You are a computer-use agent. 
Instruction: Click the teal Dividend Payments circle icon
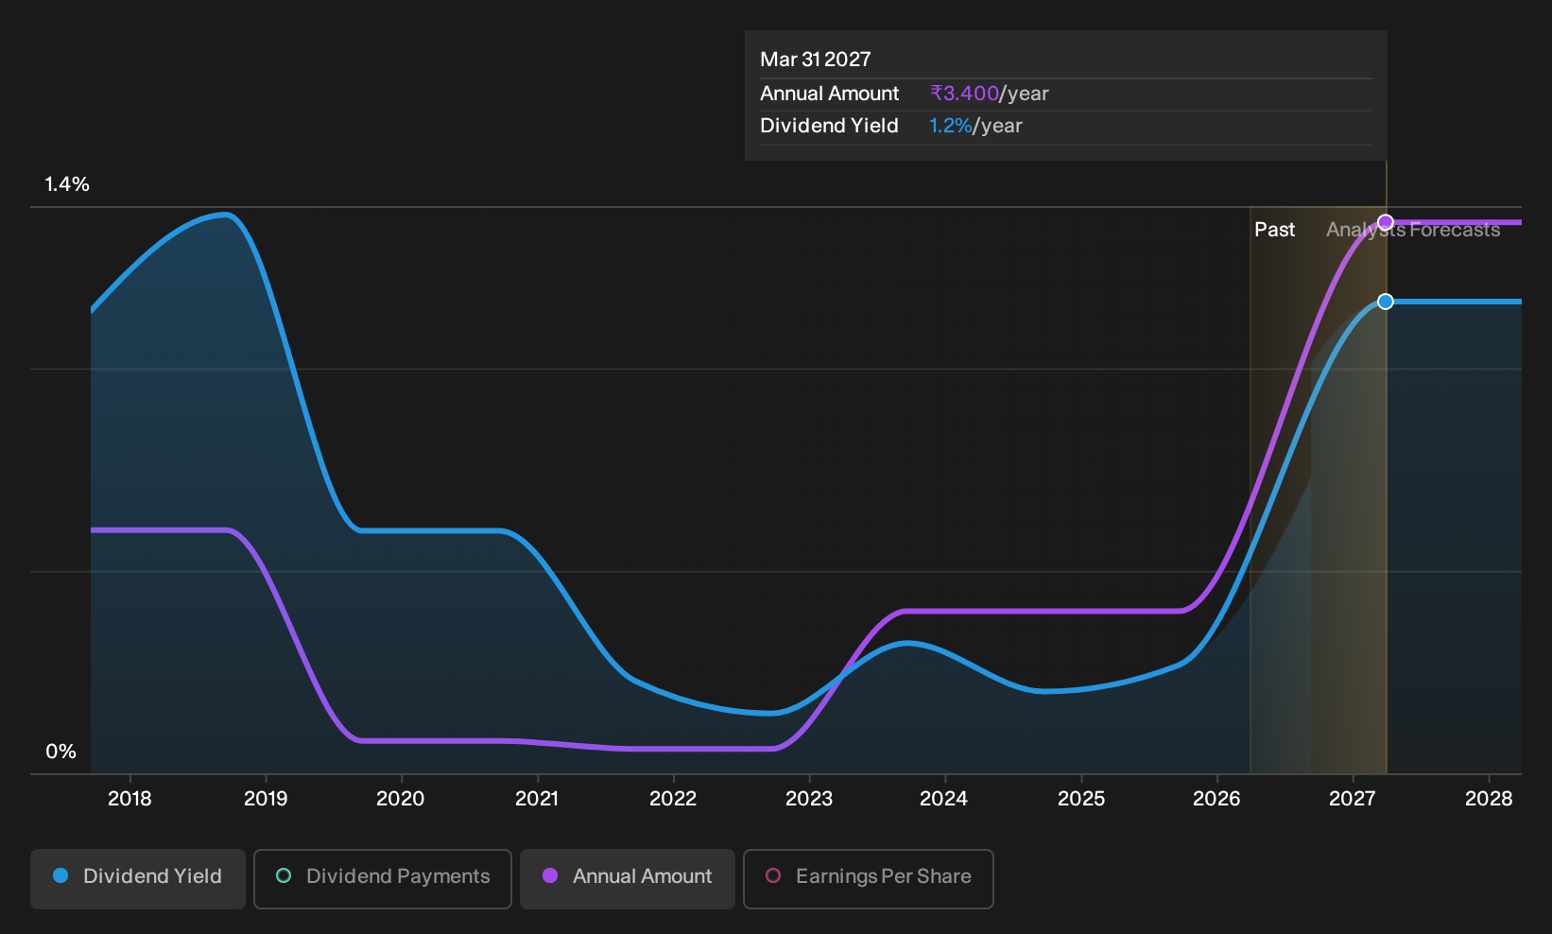284,875
